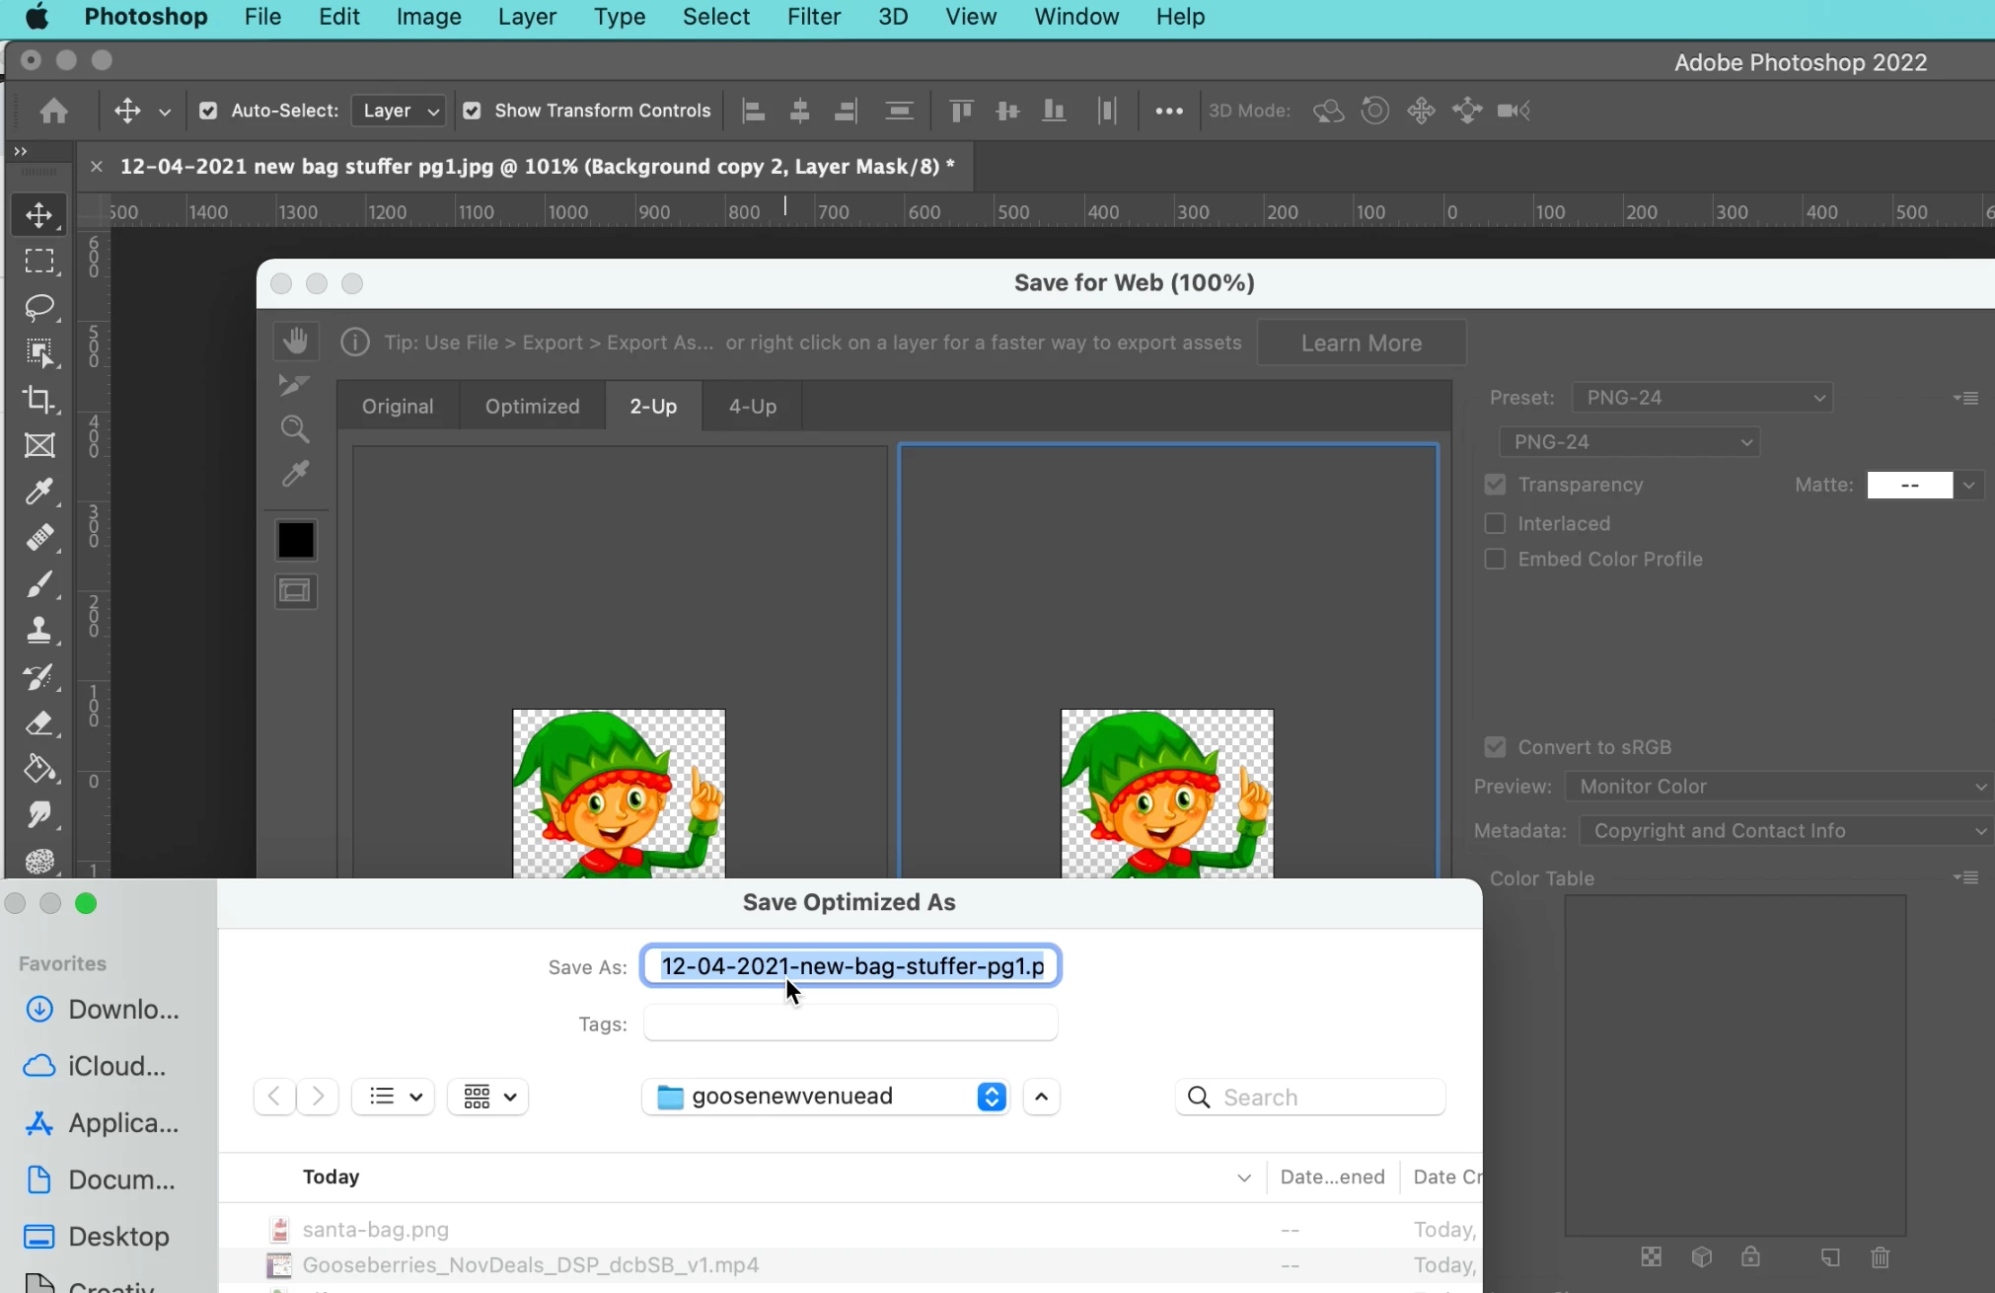Viewport: 1995px width, 1293px height.
Task: Select the Brush tool
Action: tap(39, 584)
